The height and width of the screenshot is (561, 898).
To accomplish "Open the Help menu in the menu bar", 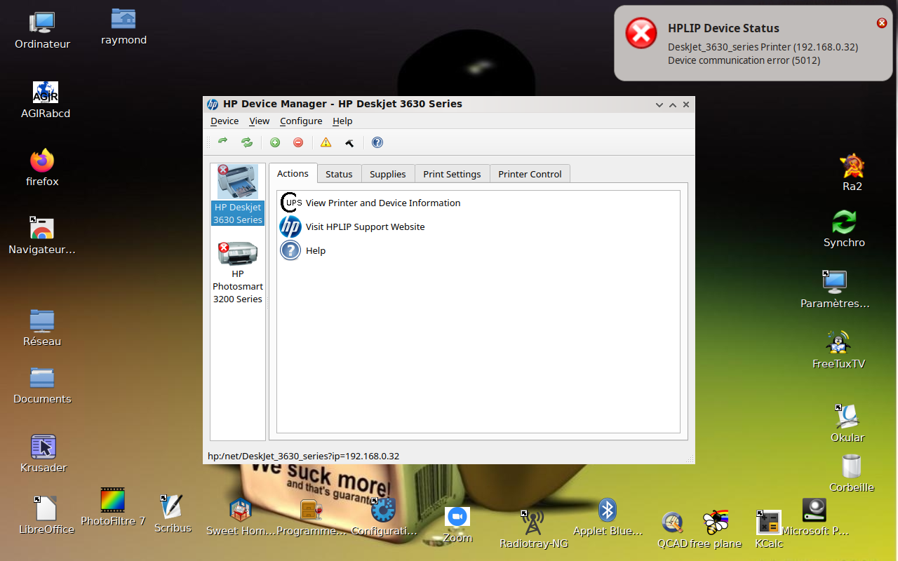I will point(342,121).
